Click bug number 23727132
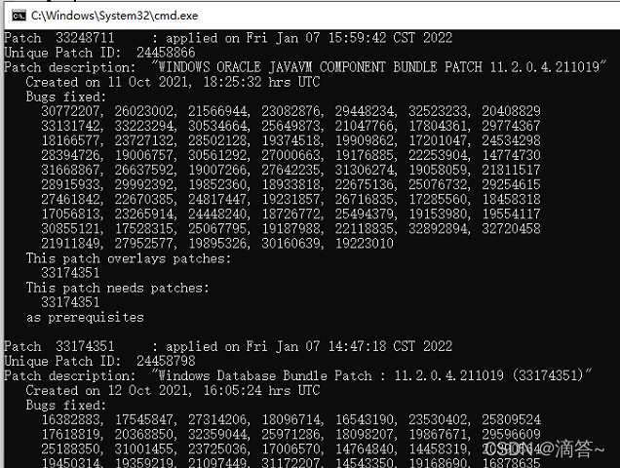Viewport: 620px width, 468px height. point(144,140)
